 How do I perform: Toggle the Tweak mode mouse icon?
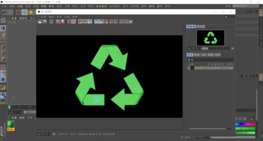point(3,74)
